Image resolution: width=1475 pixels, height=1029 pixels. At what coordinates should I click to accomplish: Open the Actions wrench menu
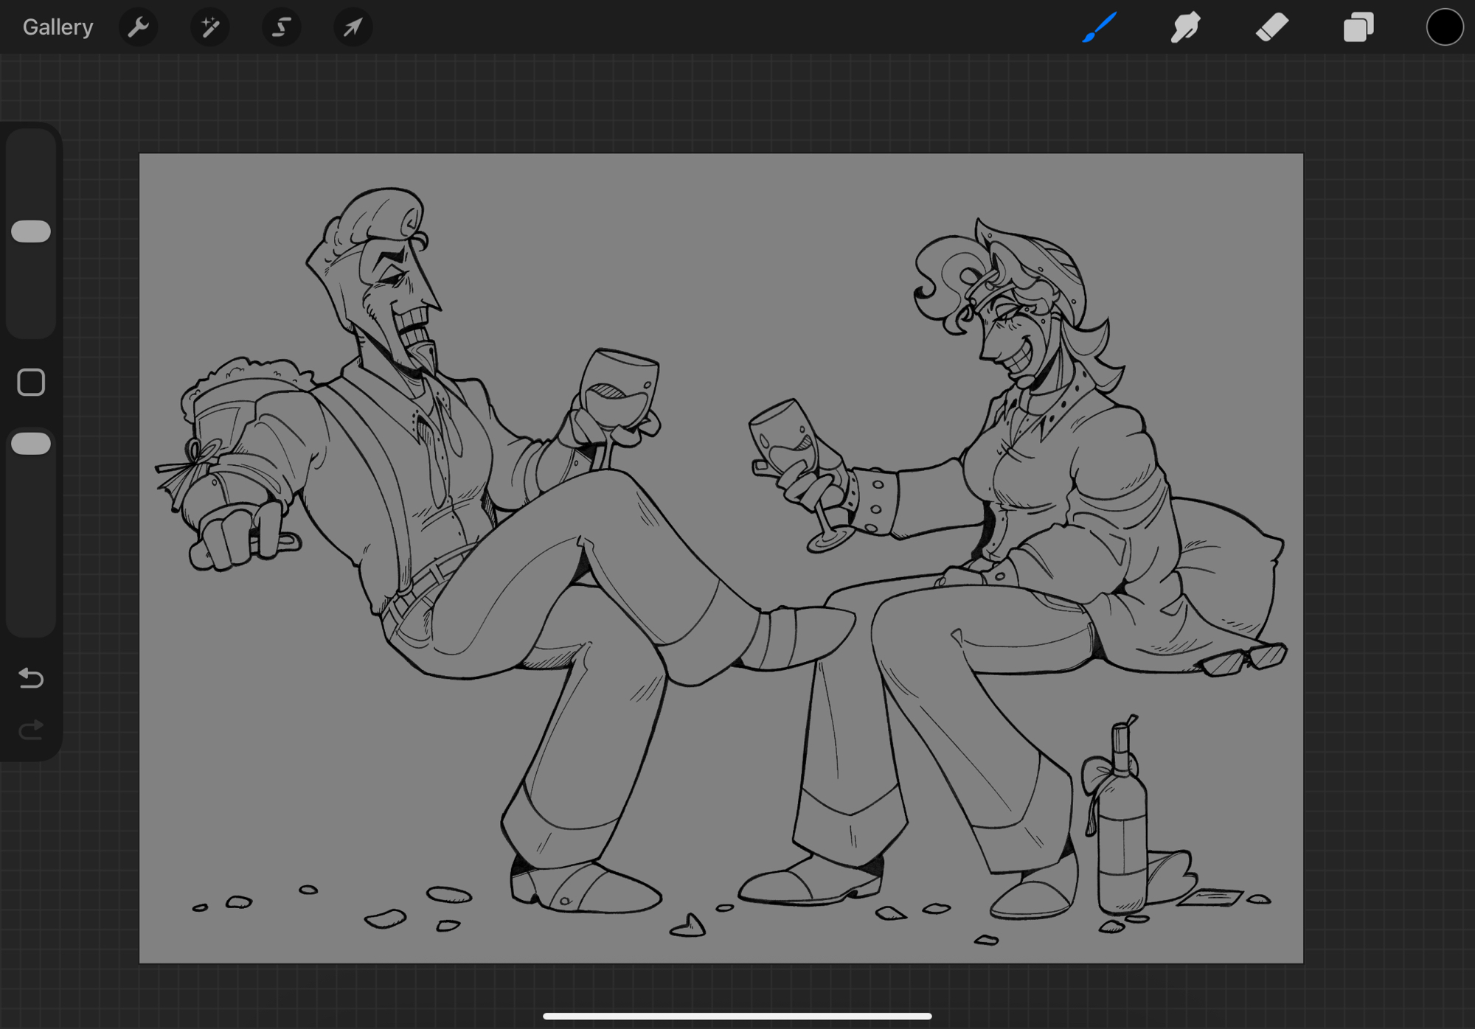click(138, 27)
